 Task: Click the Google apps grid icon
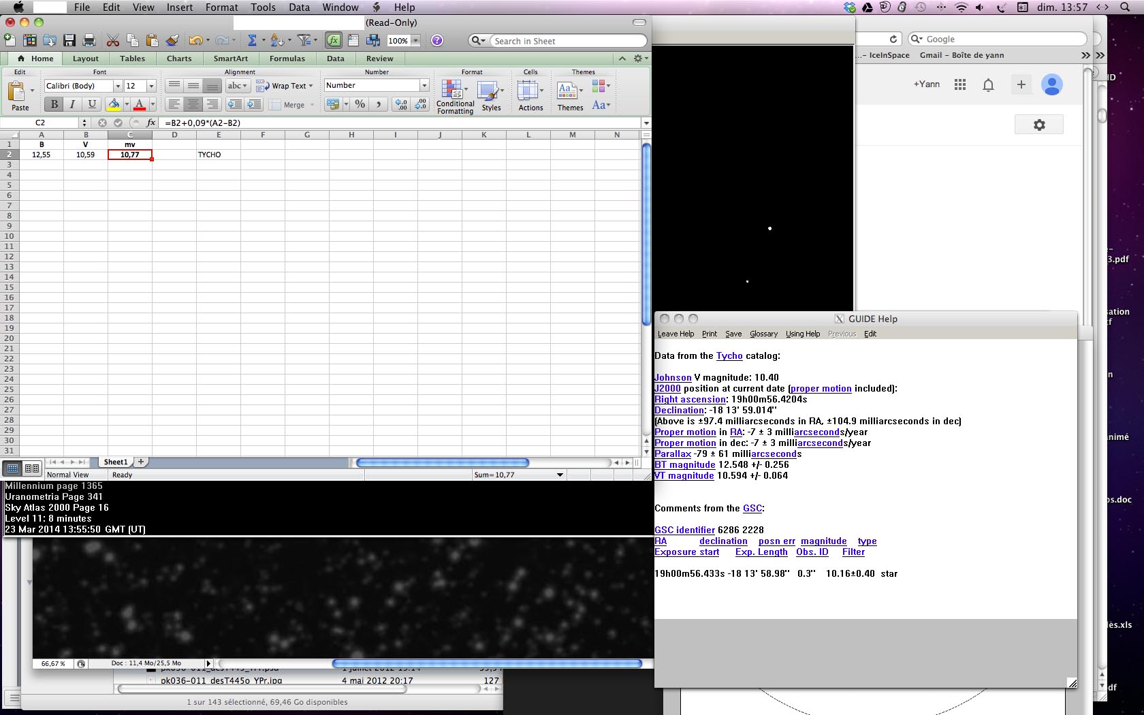(x=960, y=84)
